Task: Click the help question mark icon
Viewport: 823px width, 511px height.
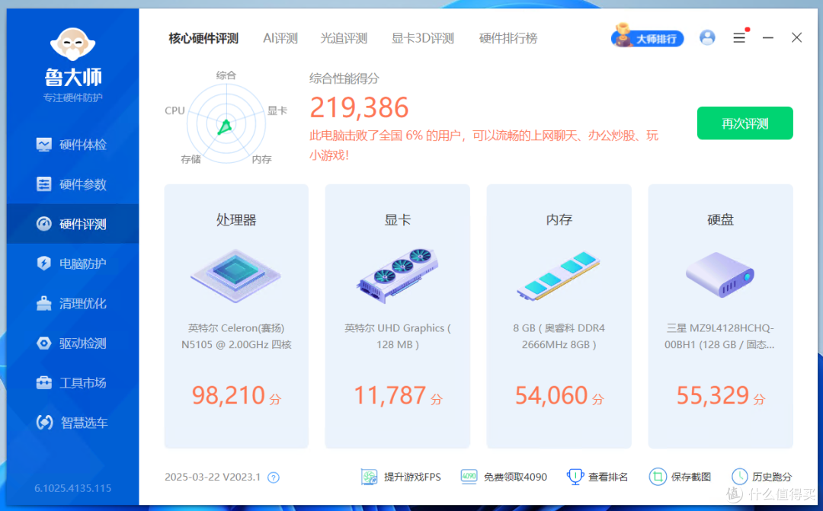Action: point(274,477)
